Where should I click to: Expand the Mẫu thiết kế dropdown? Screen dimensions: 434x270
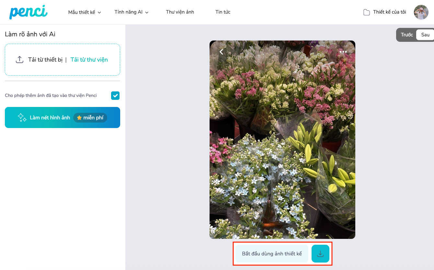[x=85, y=12]
